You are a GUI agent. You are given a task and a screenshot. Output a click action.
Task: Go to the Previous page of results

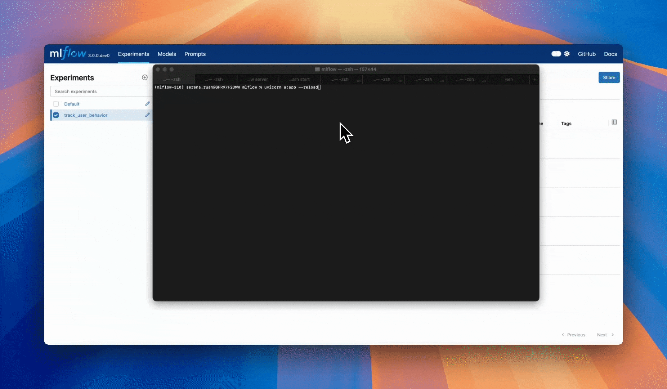(x=573, y=335)
